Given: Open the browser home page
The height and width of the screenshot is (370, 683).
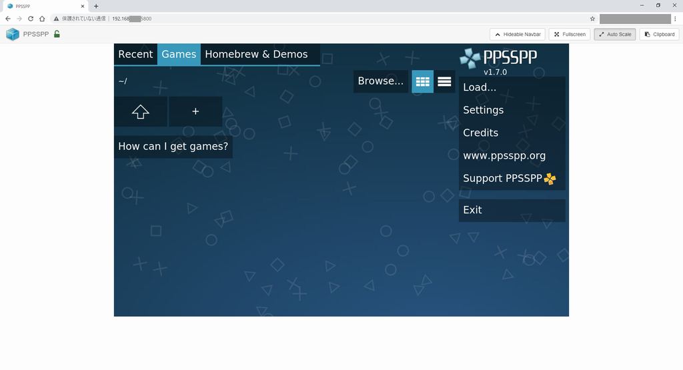Looking at the screenshot, I should point(42,19).
